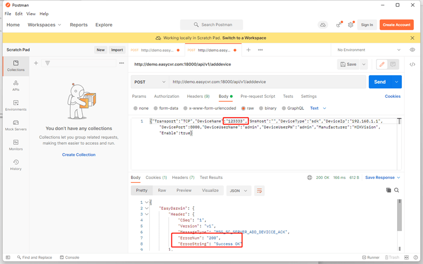
Task: Click the Sign In button
Action: click(367, 25)
